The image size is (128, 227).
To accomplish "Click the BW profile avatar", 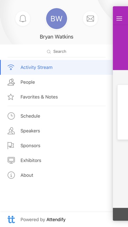I will coord(56,19).
